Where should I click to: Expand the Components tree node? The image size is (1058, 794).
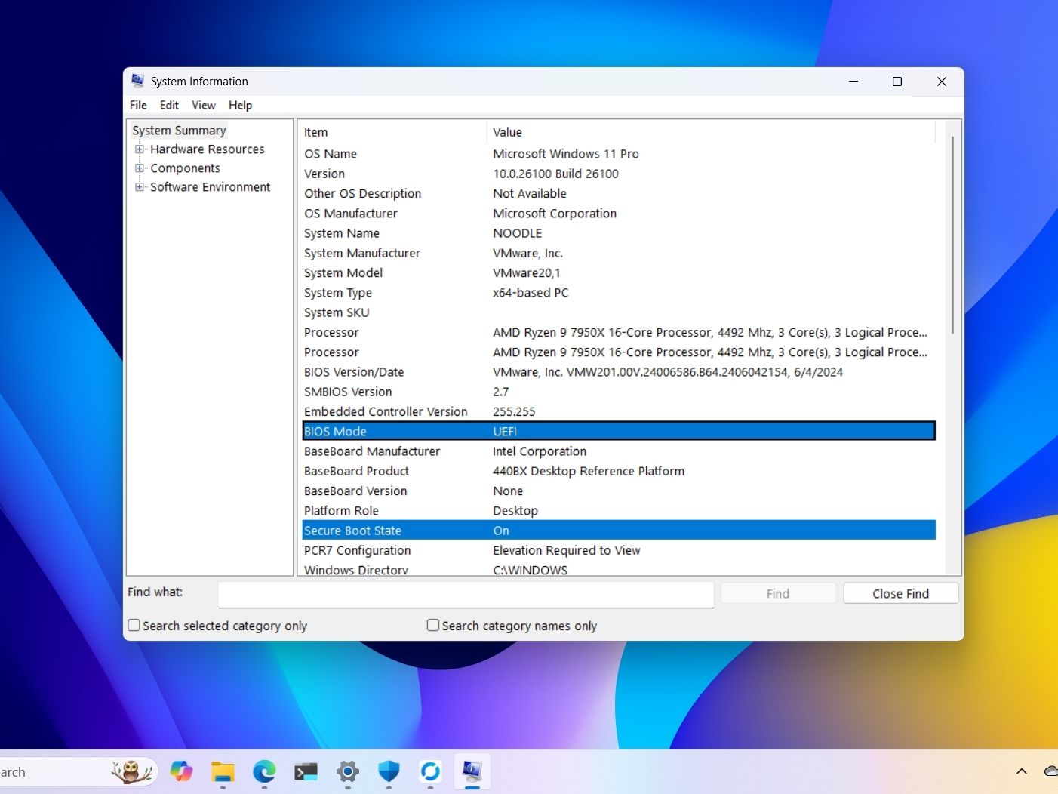140,168
